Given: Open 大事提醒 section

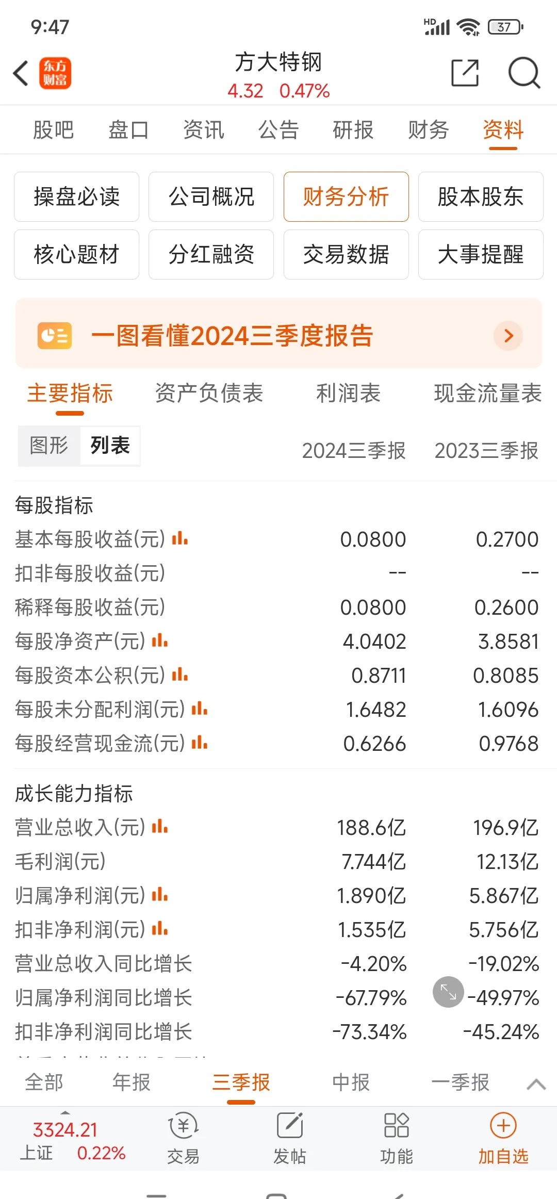Looking at the screenshot, I should (481, 254).
